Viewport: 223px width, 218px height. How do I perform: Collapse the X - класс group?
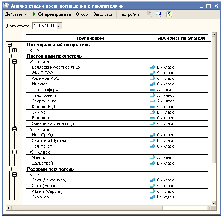15,152
